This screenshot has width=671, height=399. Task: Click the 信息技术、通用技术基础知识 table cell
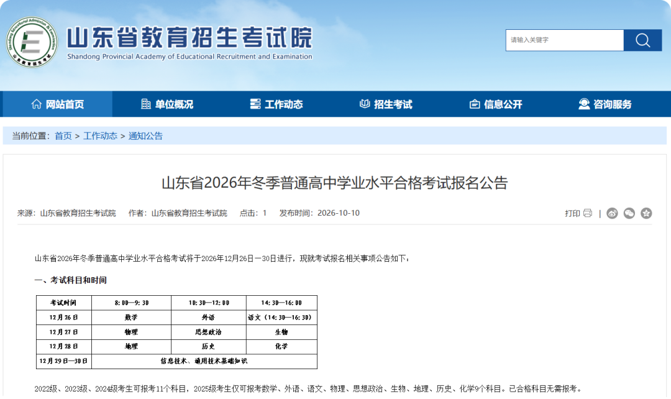coord(204,361)
